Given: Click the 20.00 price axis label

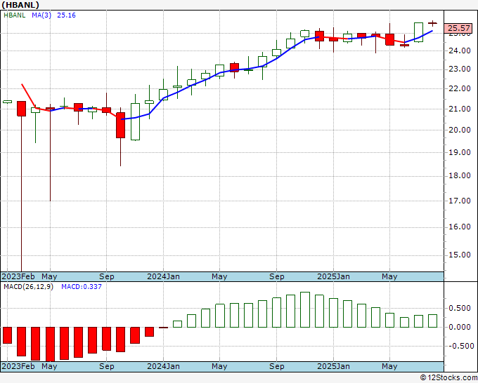Looking at the screenshot, I should point(460,130).
